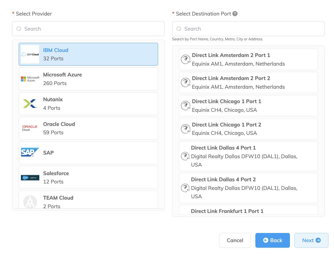Click the TEAM Cloud provider icon
Image resolution: width=334 pixels, height=258 pixels.
pyautogui.click(x=30, y=202)
